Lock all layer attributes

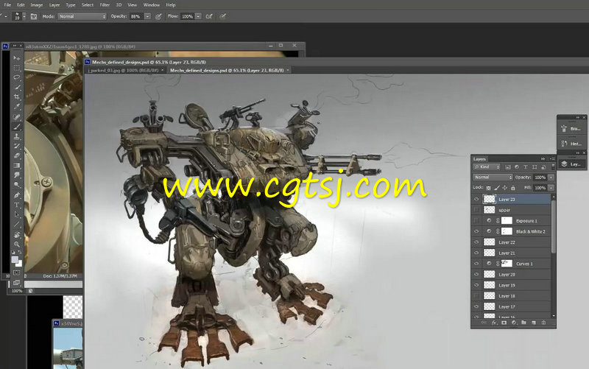click(513, 188)
